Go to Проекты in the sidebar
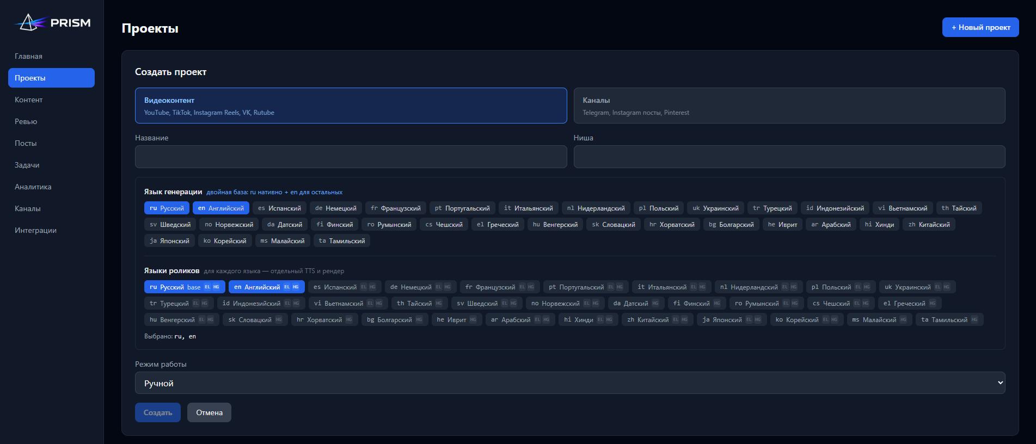The width and height of the screenshot is (1036, 444). click(x=51, y=78)
